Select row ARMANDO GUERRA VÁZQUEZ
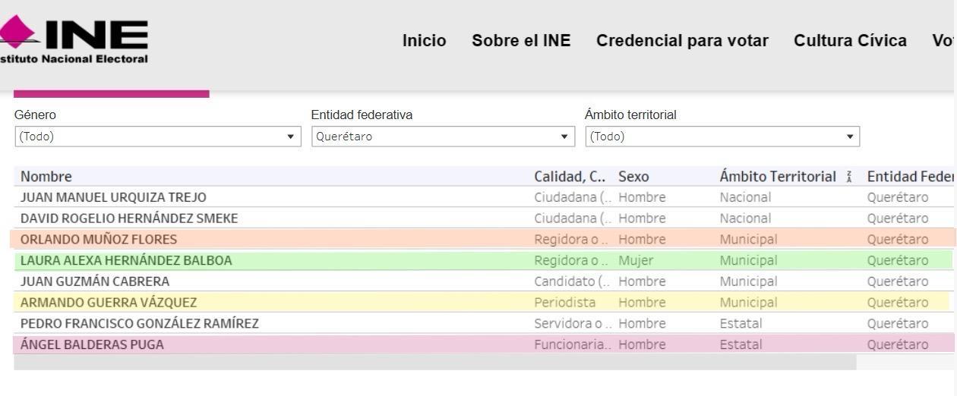 [x=482, y=302]
